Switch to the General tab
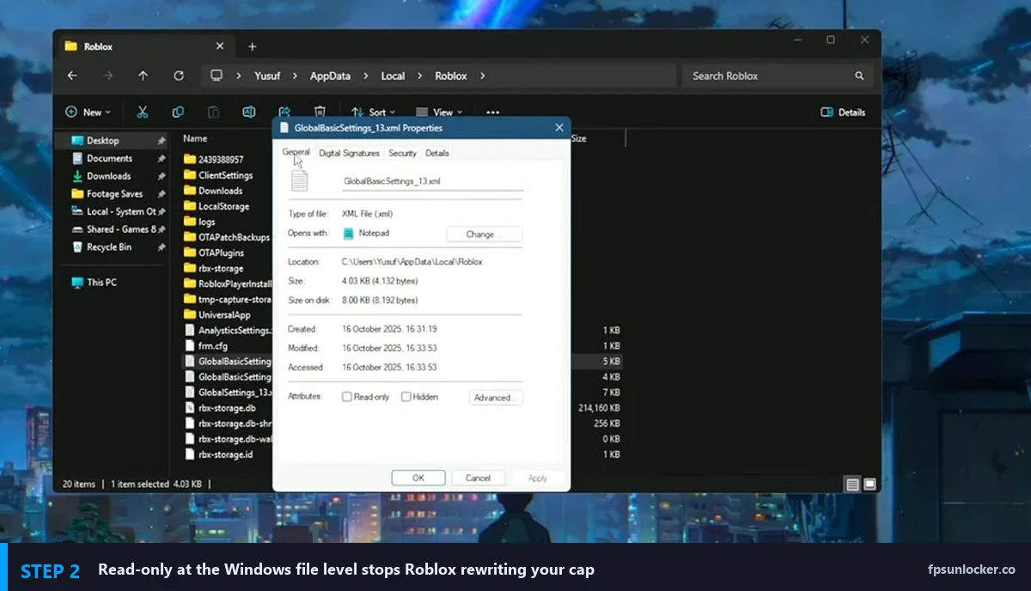Screen dimensions: 1031x591 (x=296, y=152)
